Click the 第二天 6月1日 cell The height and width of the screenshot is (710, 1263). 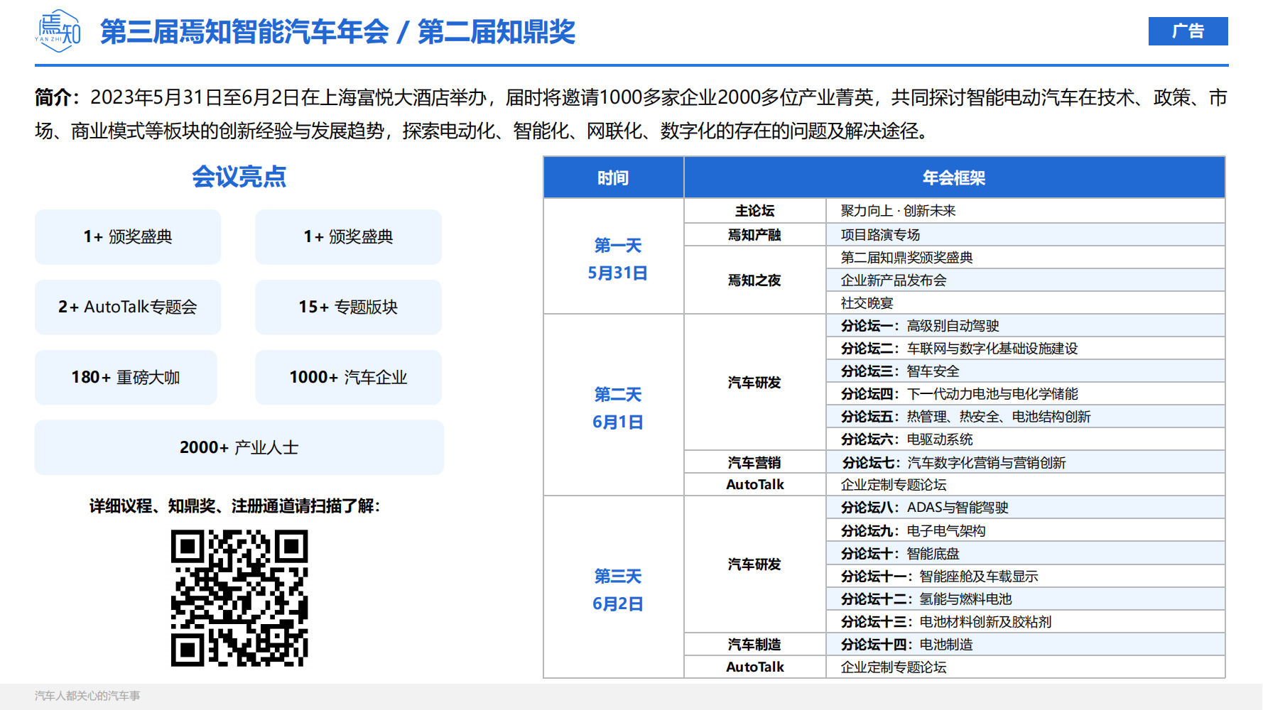tap(614, 405)
